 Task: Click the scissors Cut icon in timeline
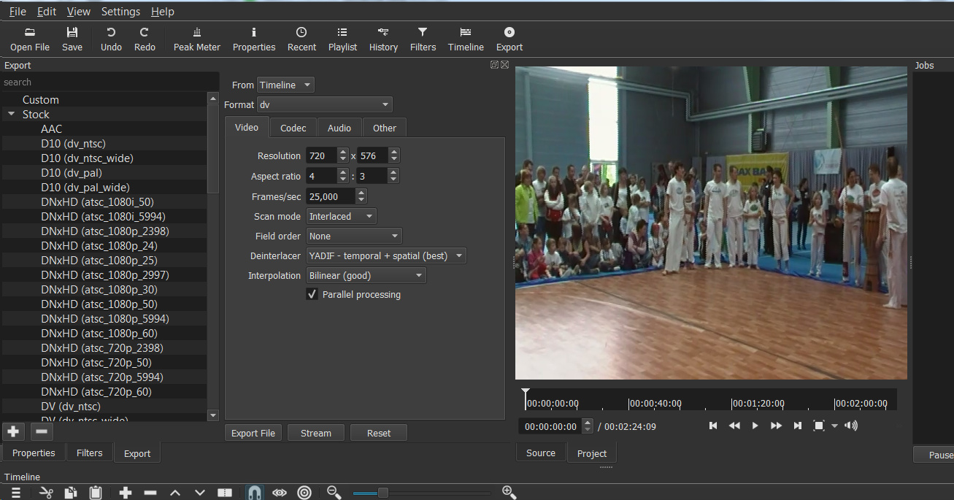coord(46,493)
